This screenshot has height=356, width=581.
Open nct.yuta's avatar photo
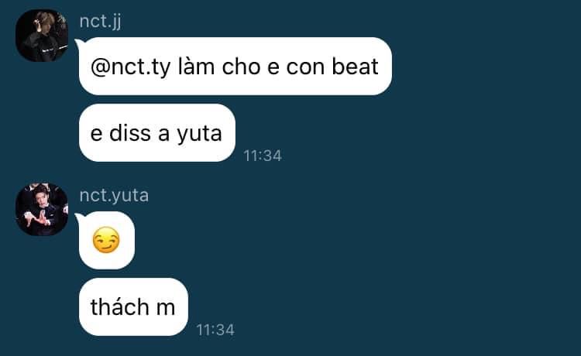click(42, 210)
